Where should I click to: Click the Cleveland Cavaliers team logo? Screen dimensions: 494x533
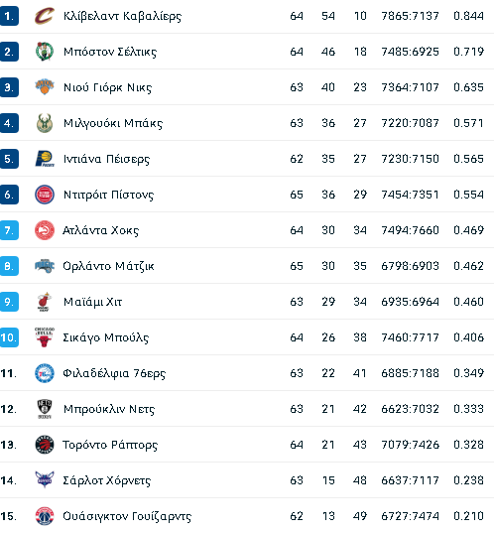click(x=45, y=16)
